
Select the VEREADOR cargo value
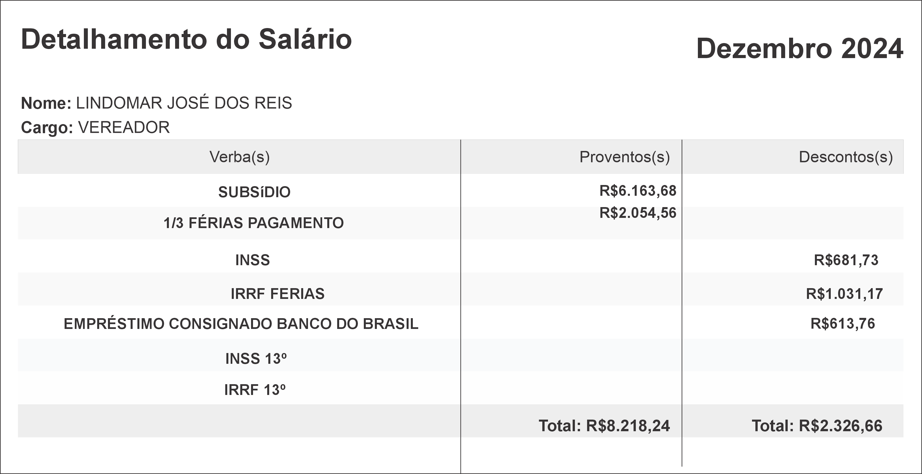(124, 127)
